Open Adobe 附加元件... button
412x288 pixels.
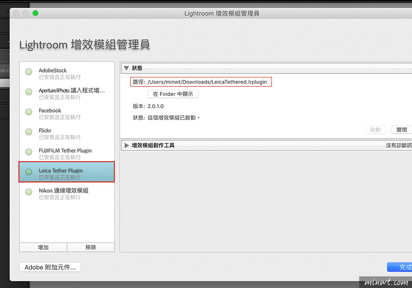point(50,267)
